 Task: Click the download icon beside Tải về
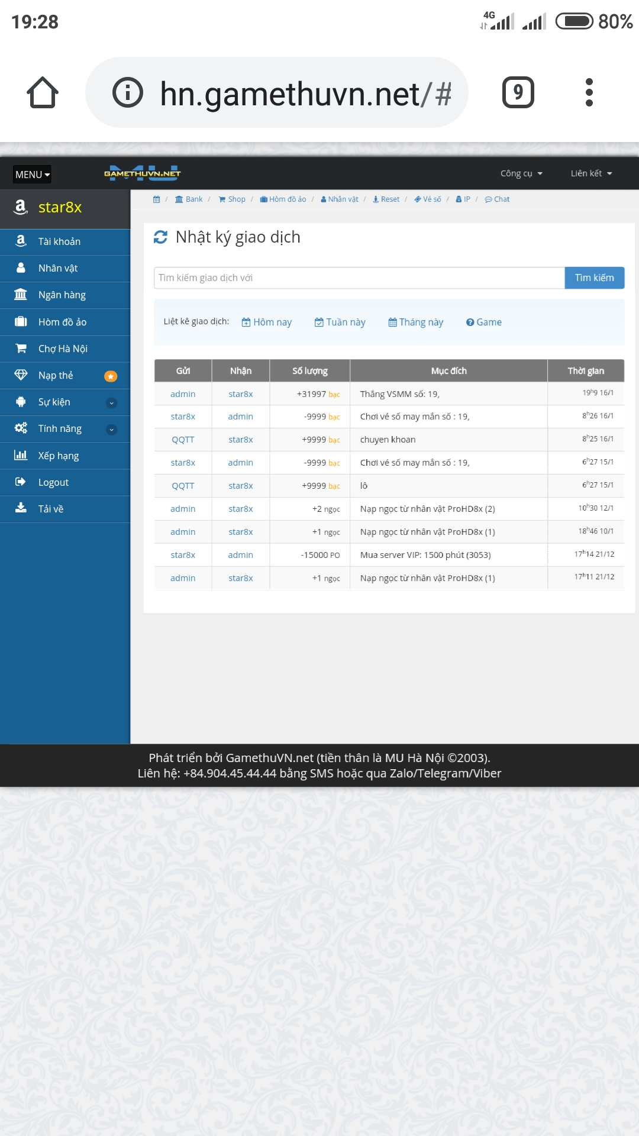point(21,508)
